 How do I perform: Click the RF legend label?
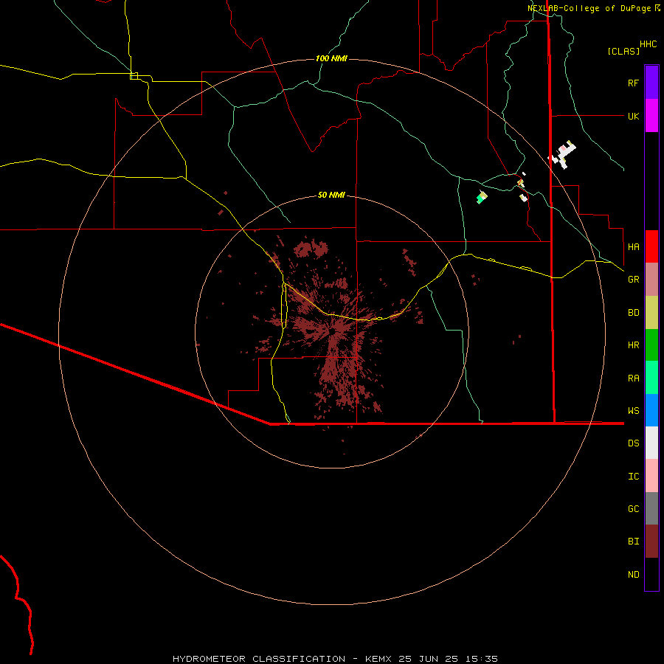point(633,83)
